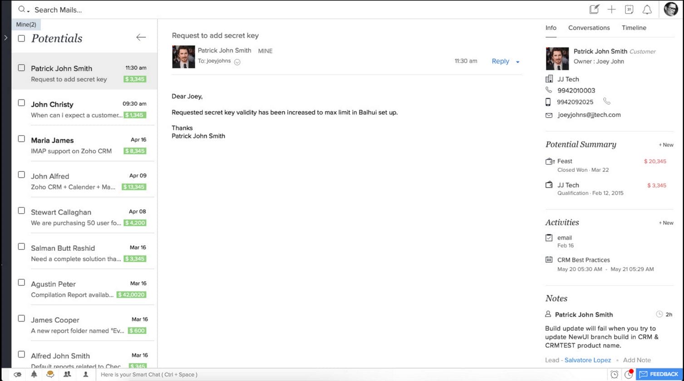
Task: Open the contacts group icon in chat bar
Action: click(66, 374)
